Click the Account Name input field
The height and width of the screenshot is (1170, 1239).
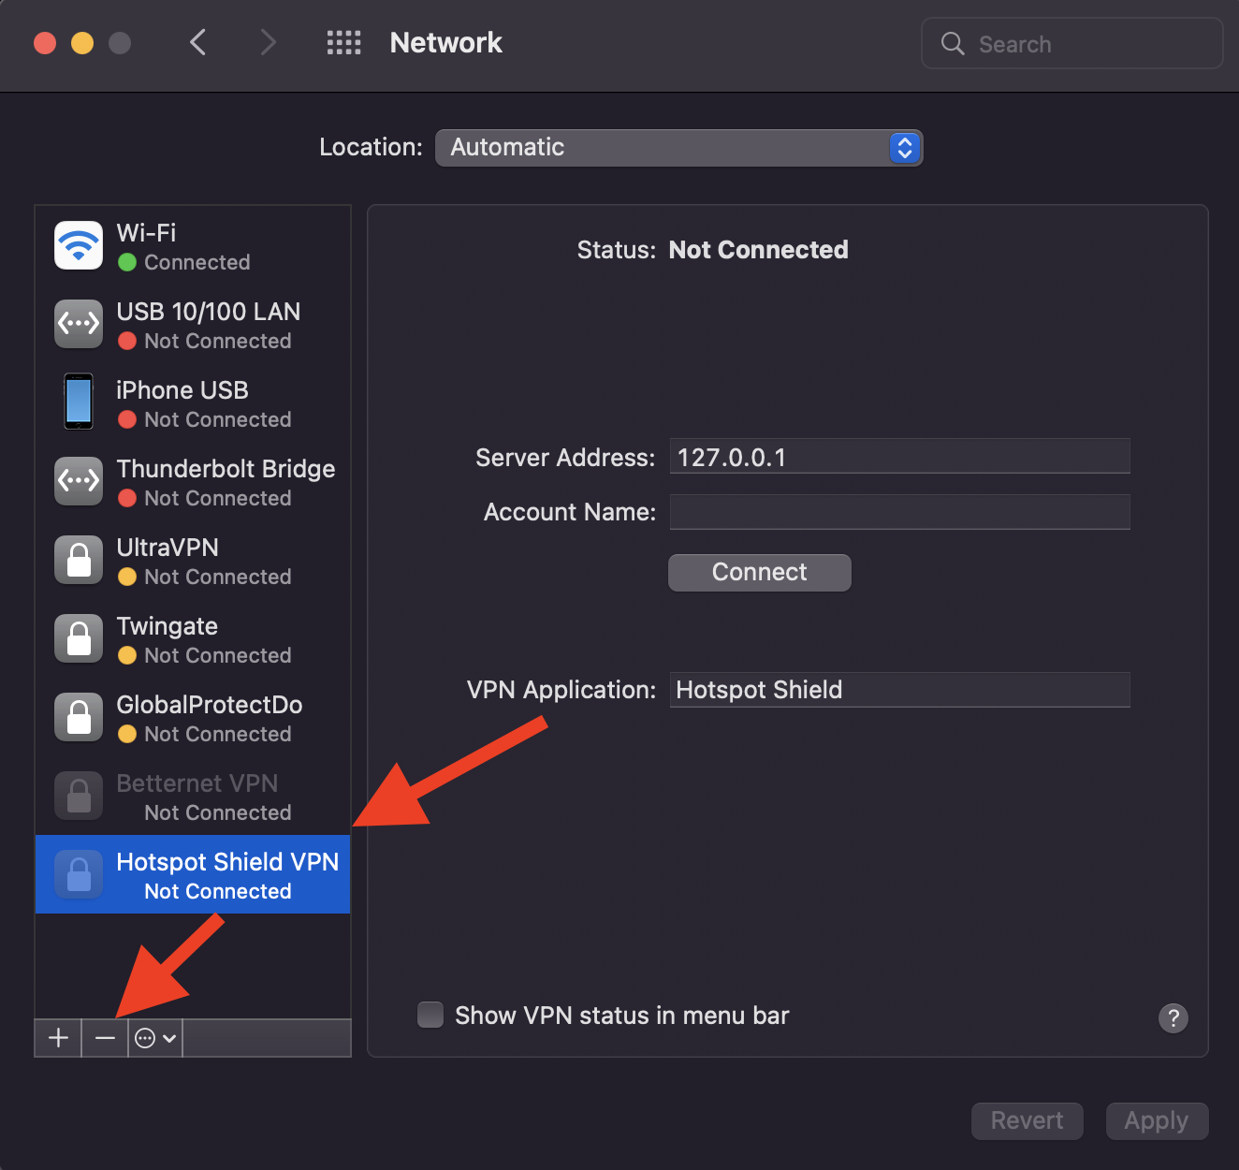898,512
